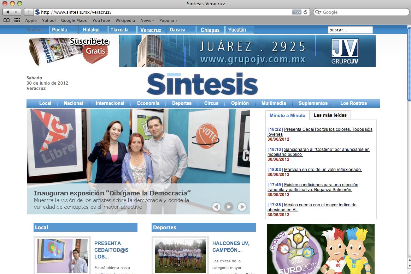Click the add bookmark plus button
Viewport: 411px width, 274px height.
pos(29,12)
